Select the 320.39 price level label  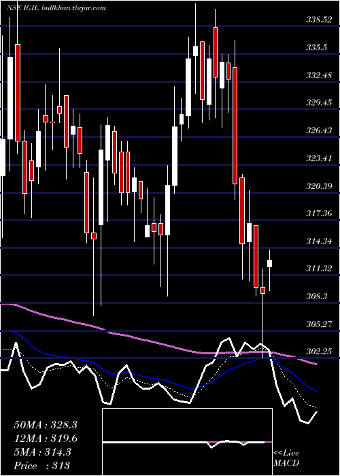click(x=320, y=186)
